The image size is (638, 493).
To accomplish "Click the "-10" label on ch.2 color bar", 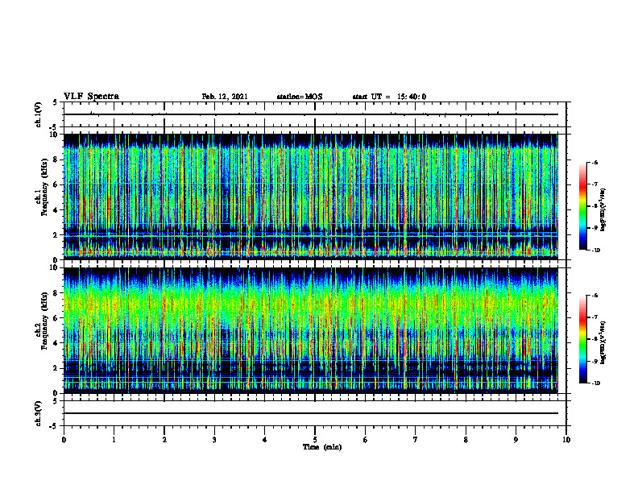I will (595, 383).
